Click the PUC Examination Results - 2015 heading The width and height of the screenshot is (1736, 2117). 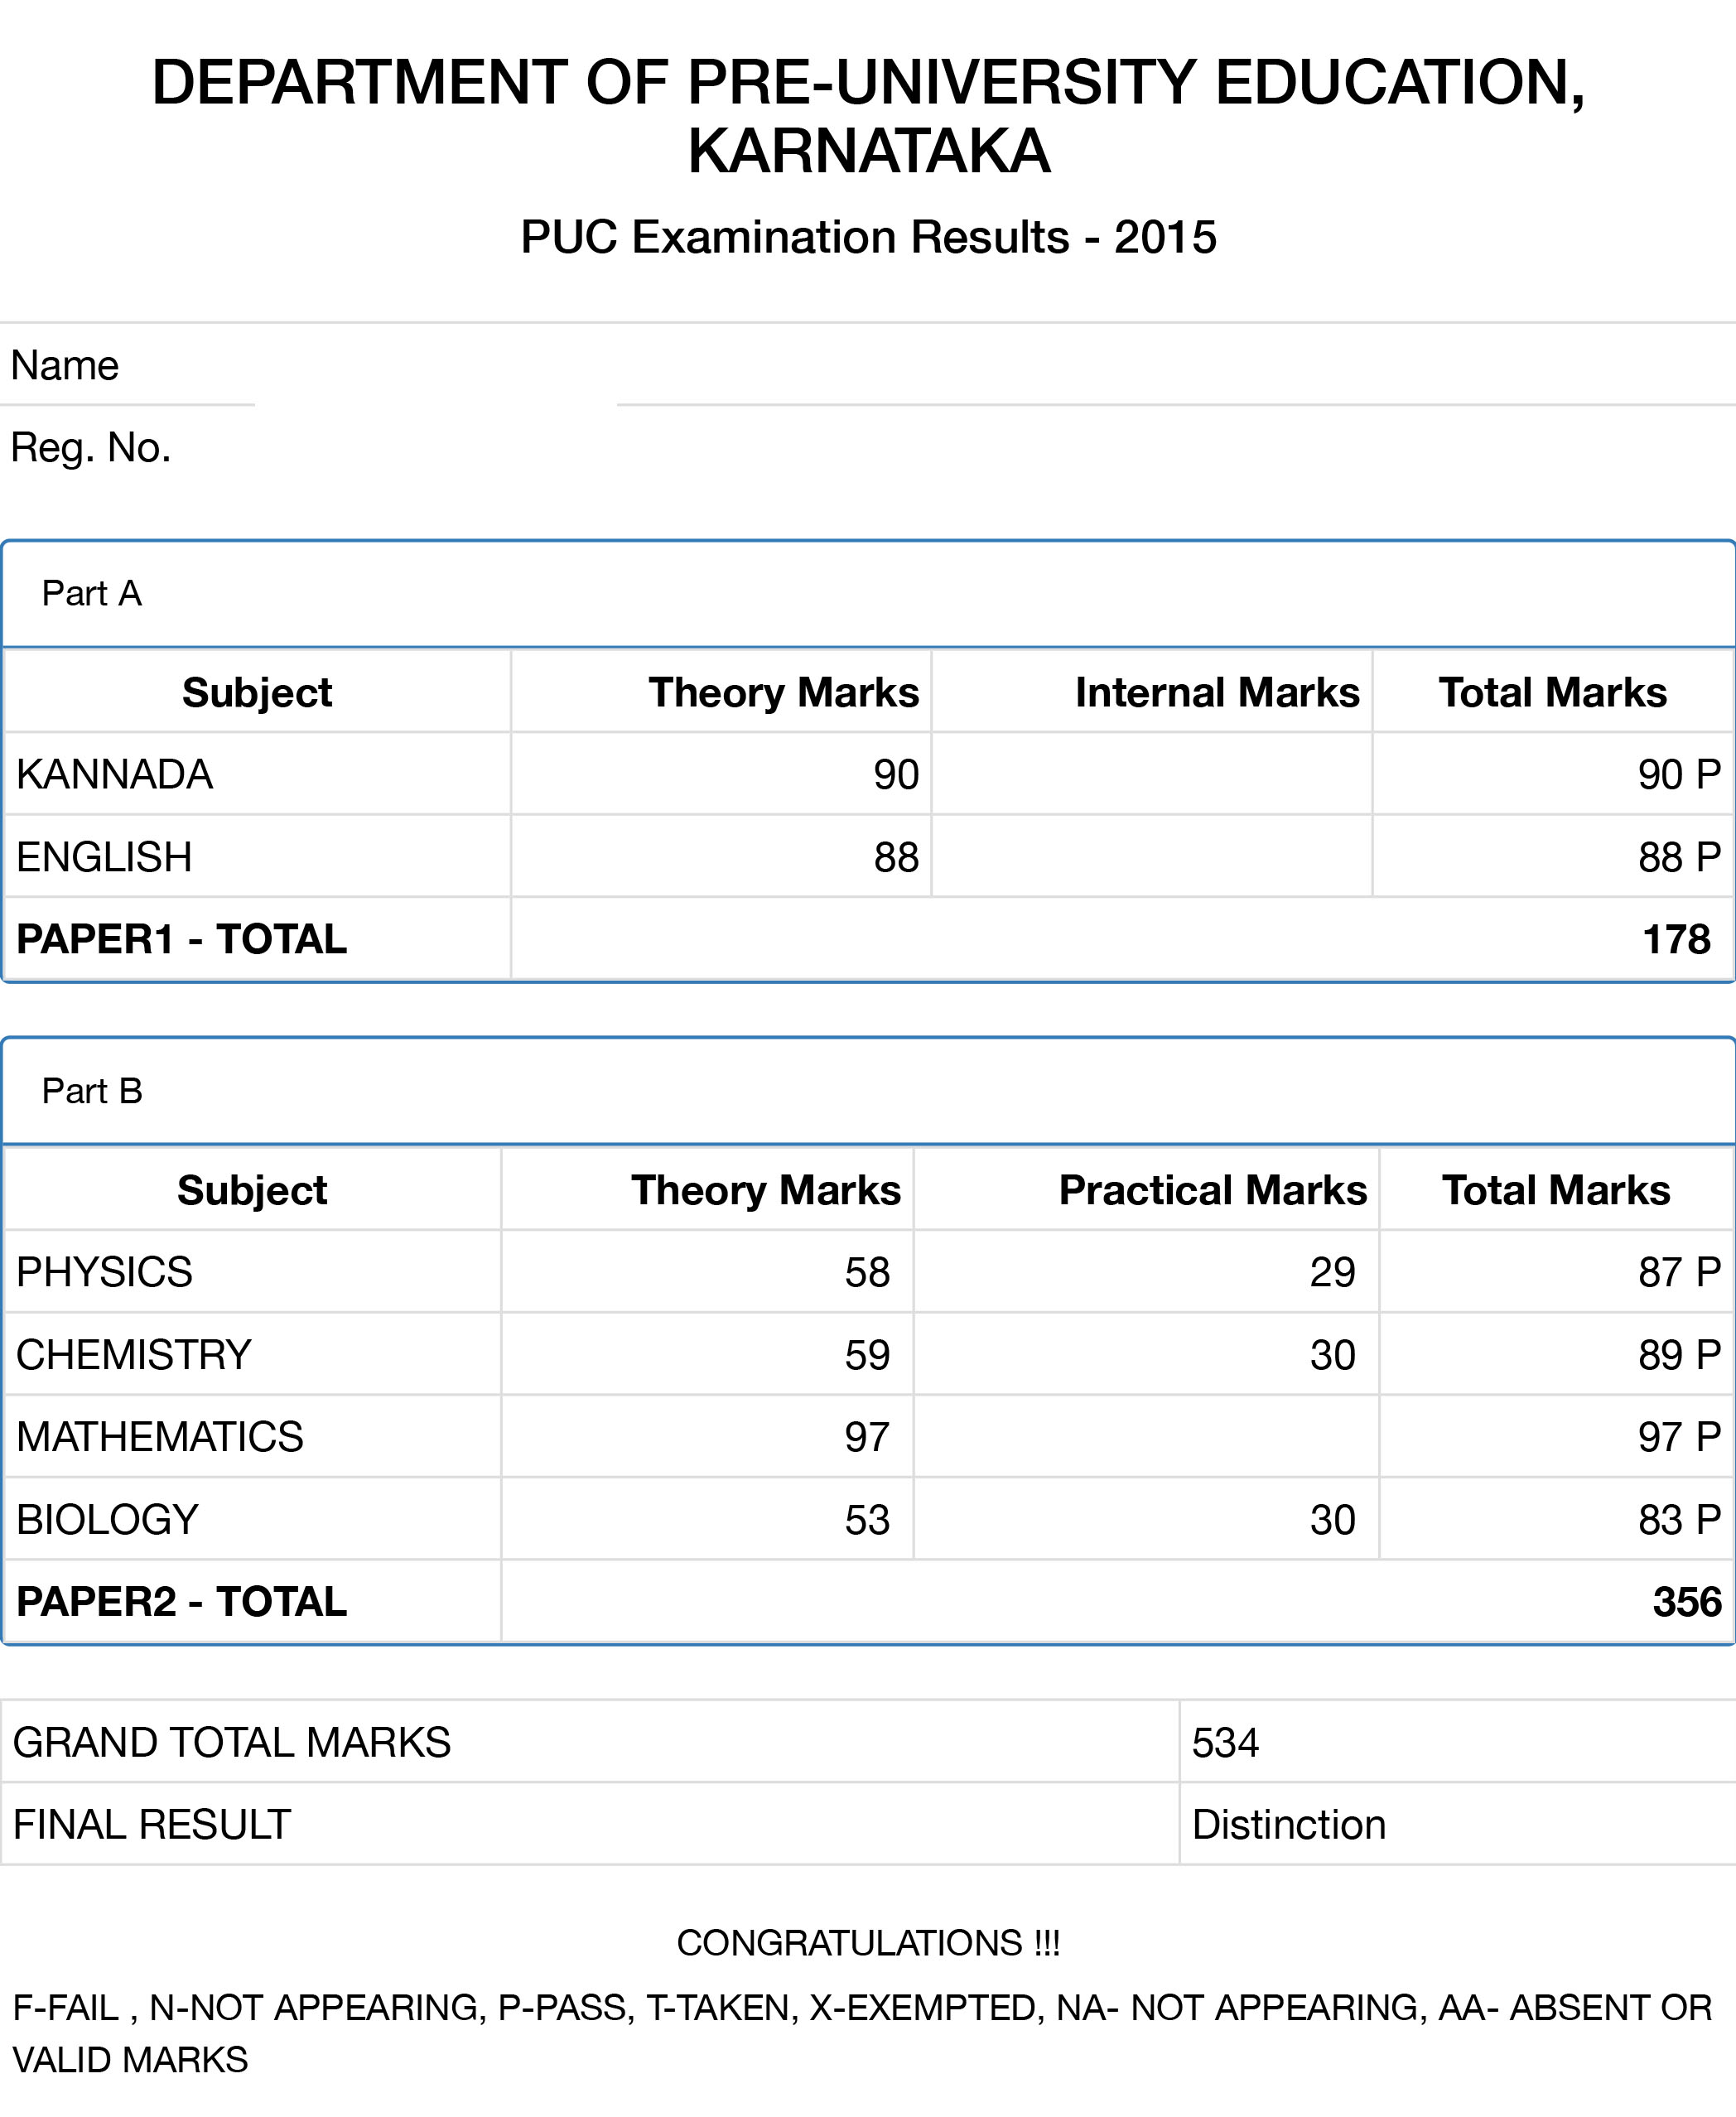867,238
